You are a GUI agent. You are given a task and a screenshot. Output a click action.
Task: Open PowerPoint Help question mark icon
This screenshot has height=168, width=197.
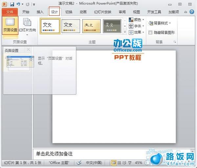click(x=192, y=12)
